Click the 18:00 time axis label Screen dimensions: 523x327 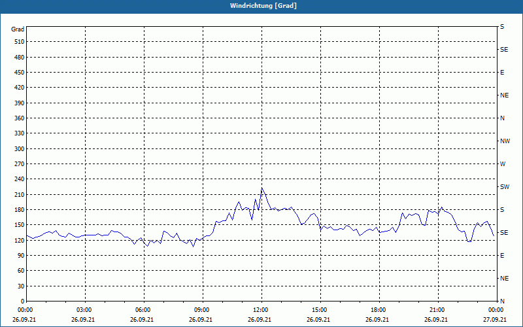click(379, 310)
